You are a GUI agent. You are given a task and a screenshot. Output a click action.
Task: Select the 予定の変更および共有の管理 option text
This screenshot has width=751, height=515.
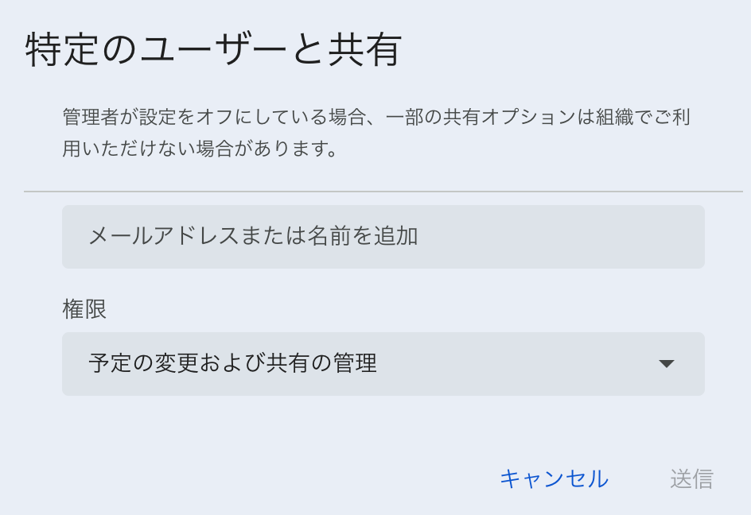click(x=232, y=364)
